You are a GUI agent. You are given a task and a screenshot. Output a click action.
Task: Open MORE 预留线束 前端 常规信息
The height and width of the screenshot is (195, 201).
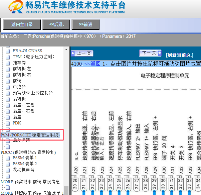tap(30, 182)
